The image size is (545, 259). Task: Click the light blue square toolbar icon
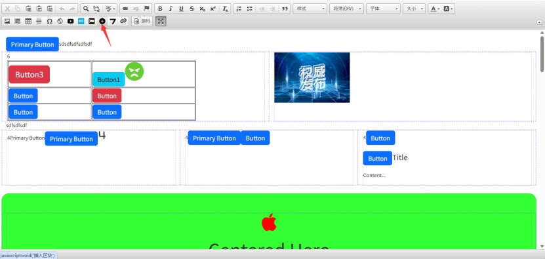[x=81, y=21]
